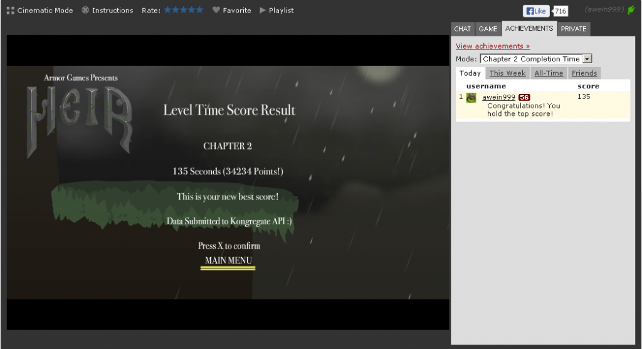Switch to This Week leaderboard tab

[x=507, y=73]
